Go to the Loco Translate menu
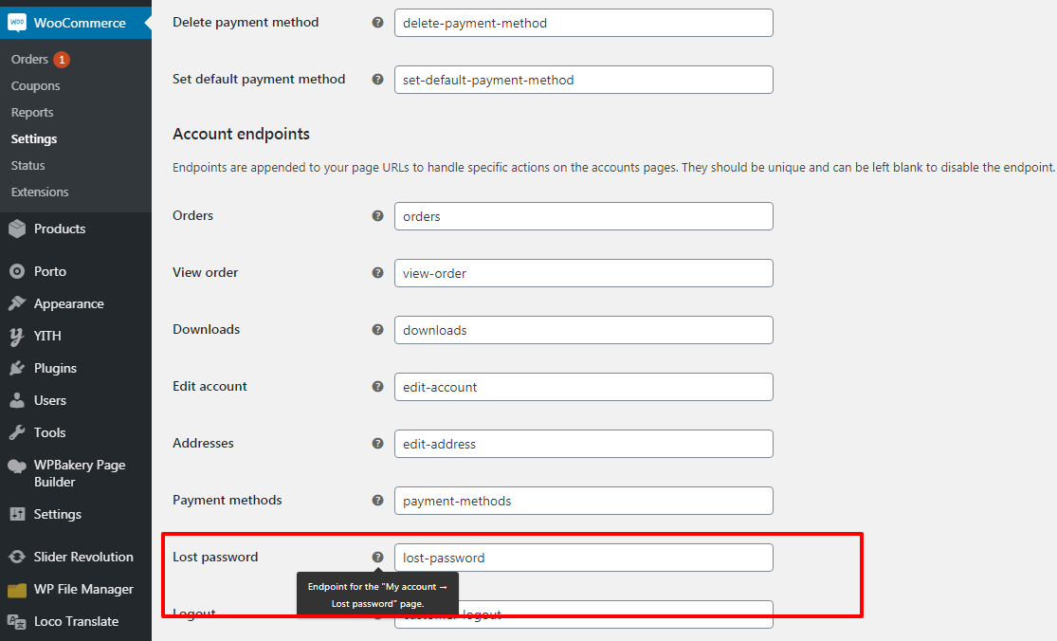 coord(76,621)
